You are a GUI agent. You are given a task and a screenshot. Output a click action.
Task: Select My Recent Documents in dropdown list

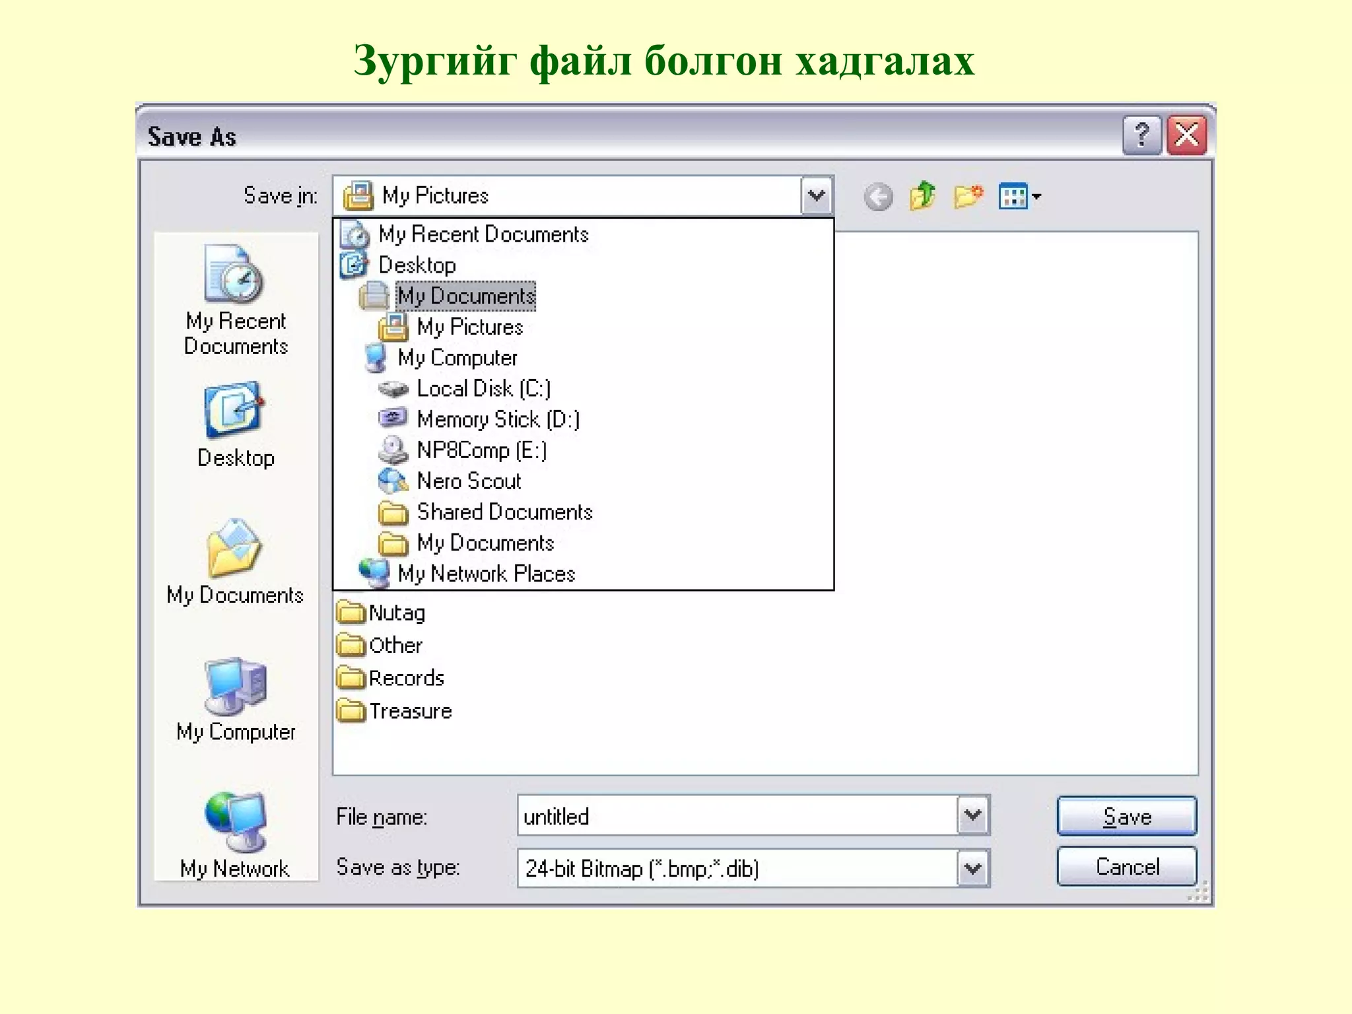[584, 234]
